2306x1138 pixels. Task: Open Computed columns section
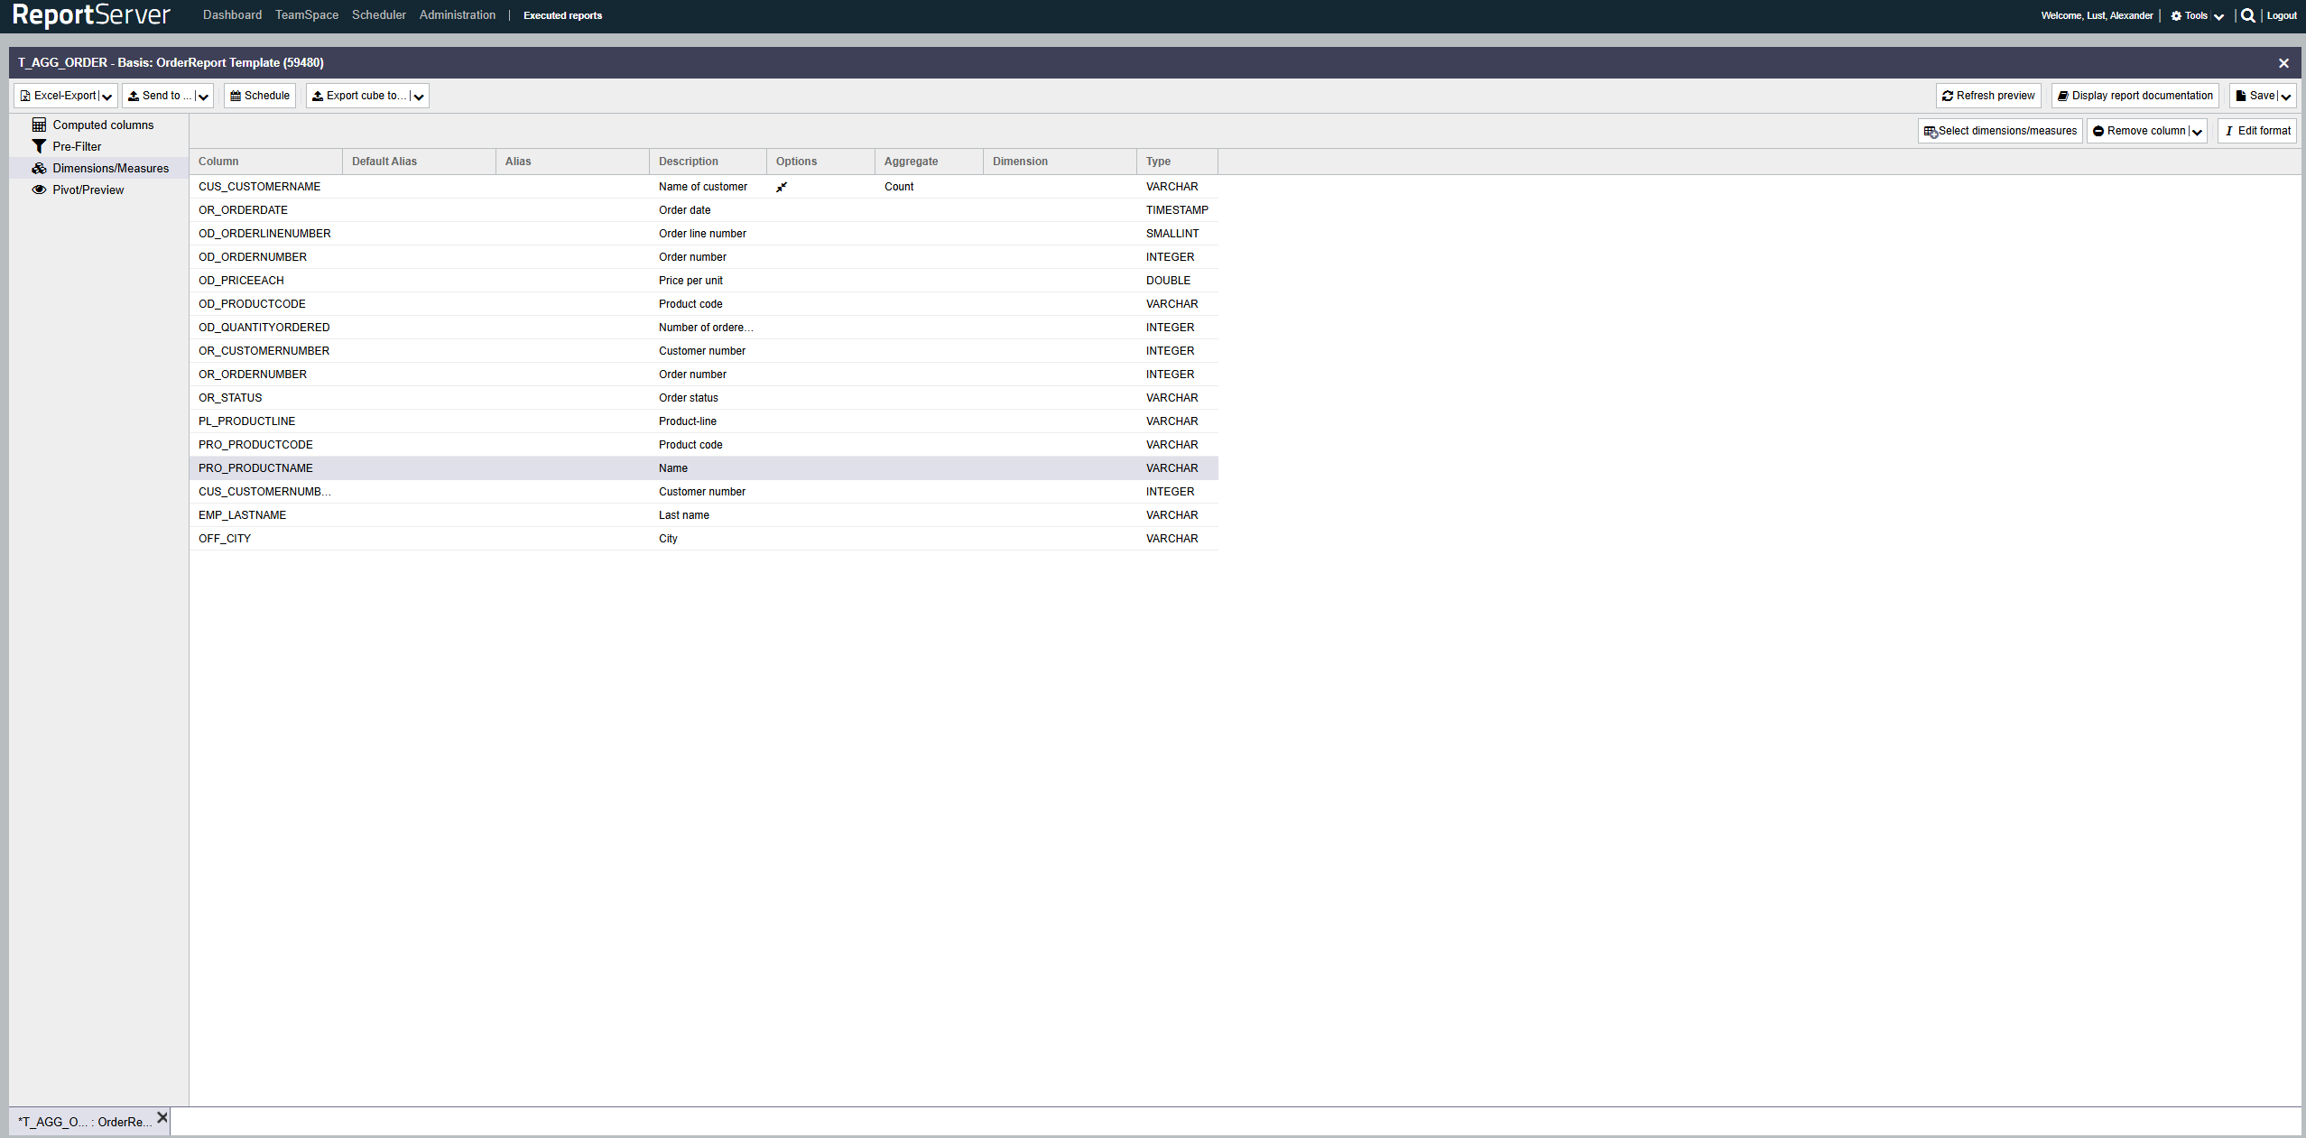click(102, 125)
